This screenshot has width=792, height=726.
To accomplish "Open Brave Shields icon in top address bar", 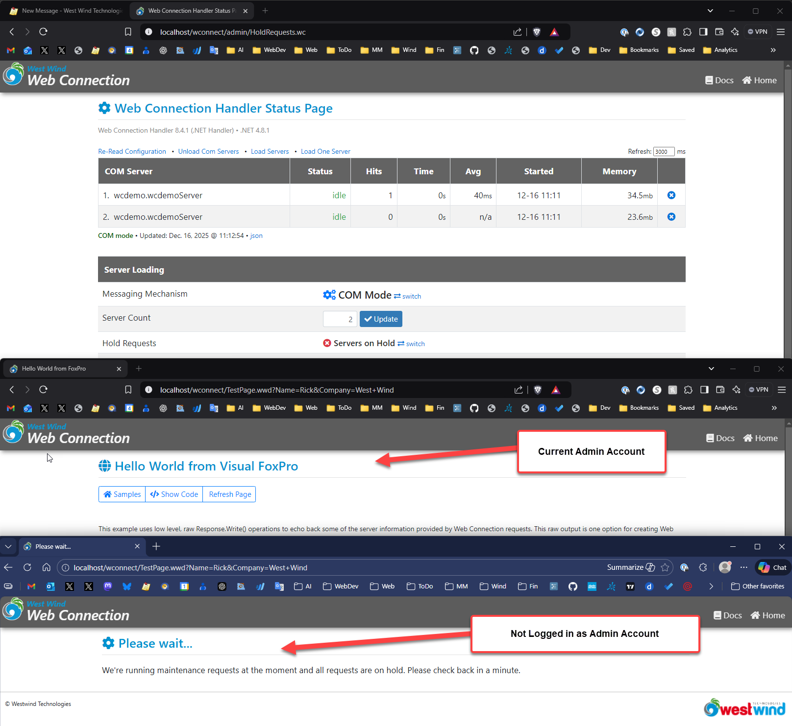I will coord(537,32).
